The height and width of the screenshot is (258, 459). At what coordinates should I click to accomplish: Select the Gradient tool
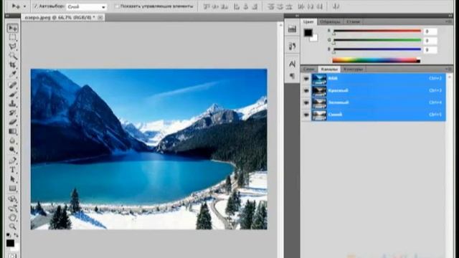tap(13, 131)
